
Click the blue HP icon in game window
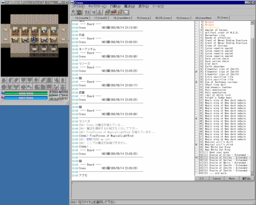[3, 93]
